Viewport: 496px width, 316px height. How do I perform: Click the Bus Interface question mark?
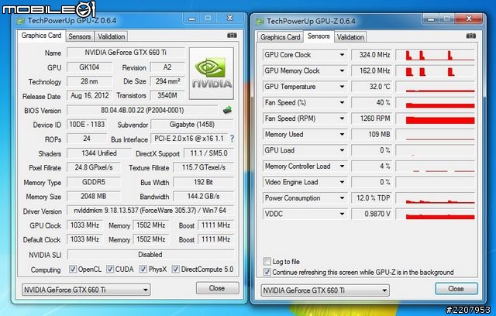(232, 139)
